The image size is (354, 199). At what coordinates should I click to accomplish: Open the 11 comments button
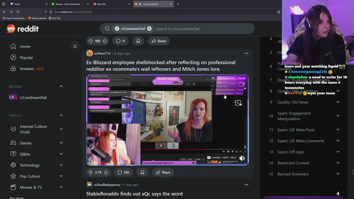(x=121, y=41)
